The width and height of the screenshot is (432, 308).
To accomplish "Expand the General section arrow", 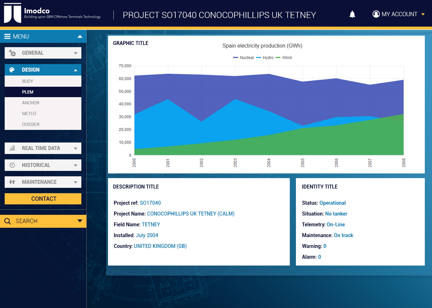I will coord(76,53).
